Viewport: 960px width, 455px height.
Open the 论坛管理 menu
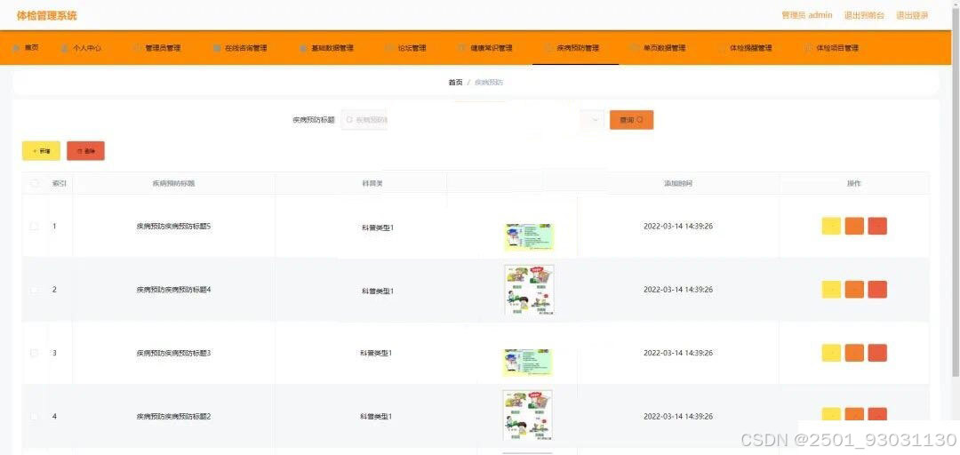[x=406, y=48]
